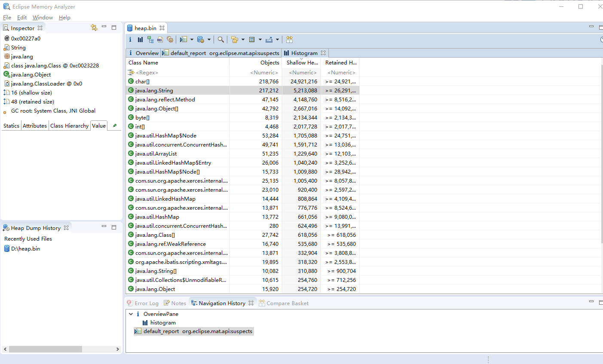The image size is (603, 364).
Task: Find object by address using the magnifier icon
Action: click(220, 40)
